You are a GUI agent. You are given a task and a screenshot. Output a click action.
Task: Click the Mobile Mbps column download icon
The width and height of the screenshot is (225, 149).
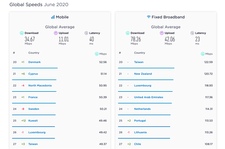click(97, 54)
